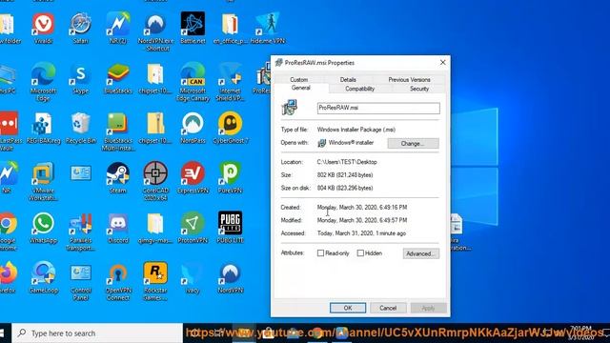The width and height of the screenshot is (610, 343).
Task: Click the 'Windows Installer Package (.msi)' text
Action: tap(356, 130)
